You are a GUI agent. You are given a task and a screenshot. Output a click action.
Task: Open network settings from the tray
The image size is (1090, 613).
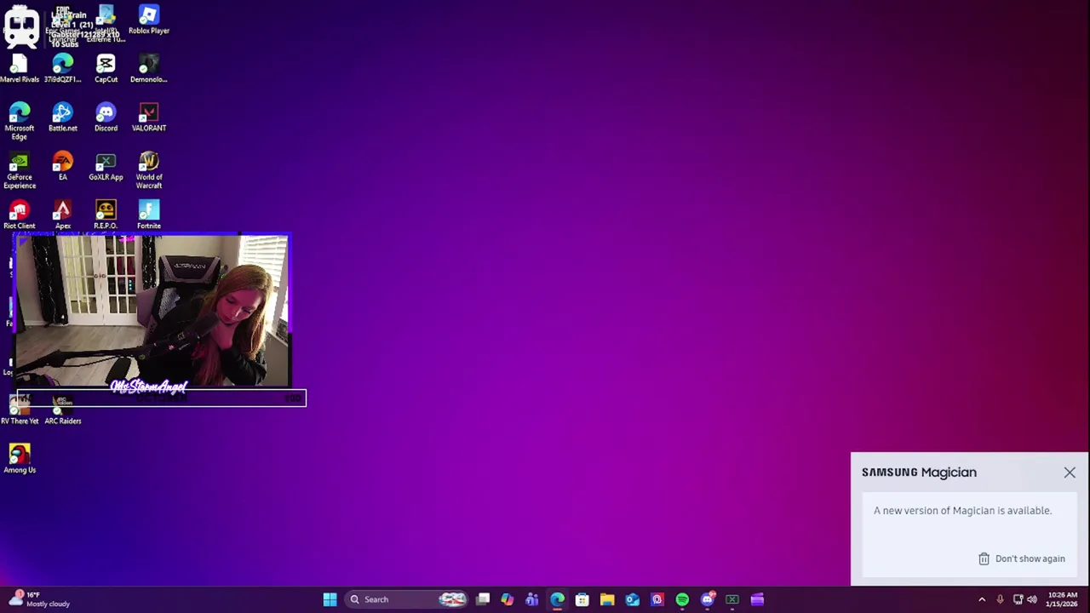(1018, 599)
